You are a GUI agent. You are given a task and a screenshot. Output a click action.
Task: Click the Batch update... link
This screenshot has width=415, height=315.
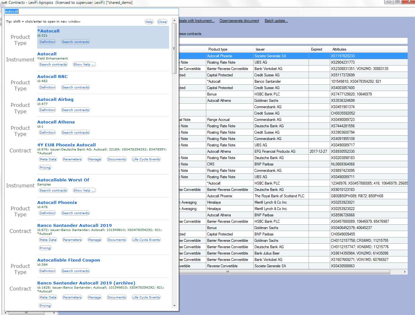276,21
